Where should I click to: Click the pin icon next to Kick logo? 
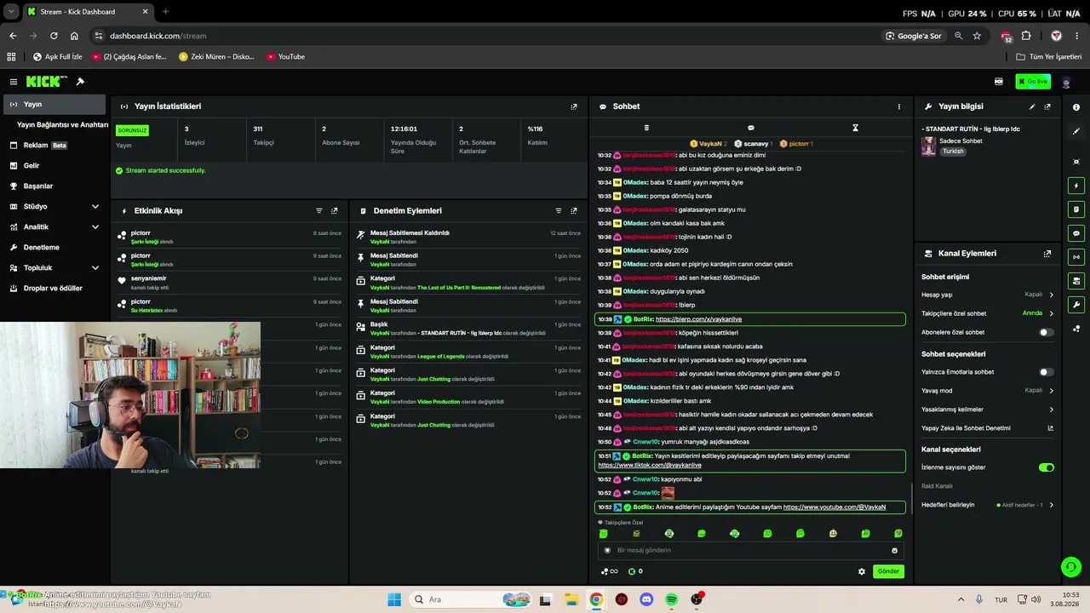click(80, 82)
